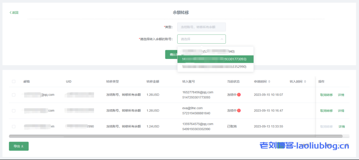359x160 pixels.
Task: Open 详情 for the cancelled 2023-09-13 request
Action: click(341, 126)
